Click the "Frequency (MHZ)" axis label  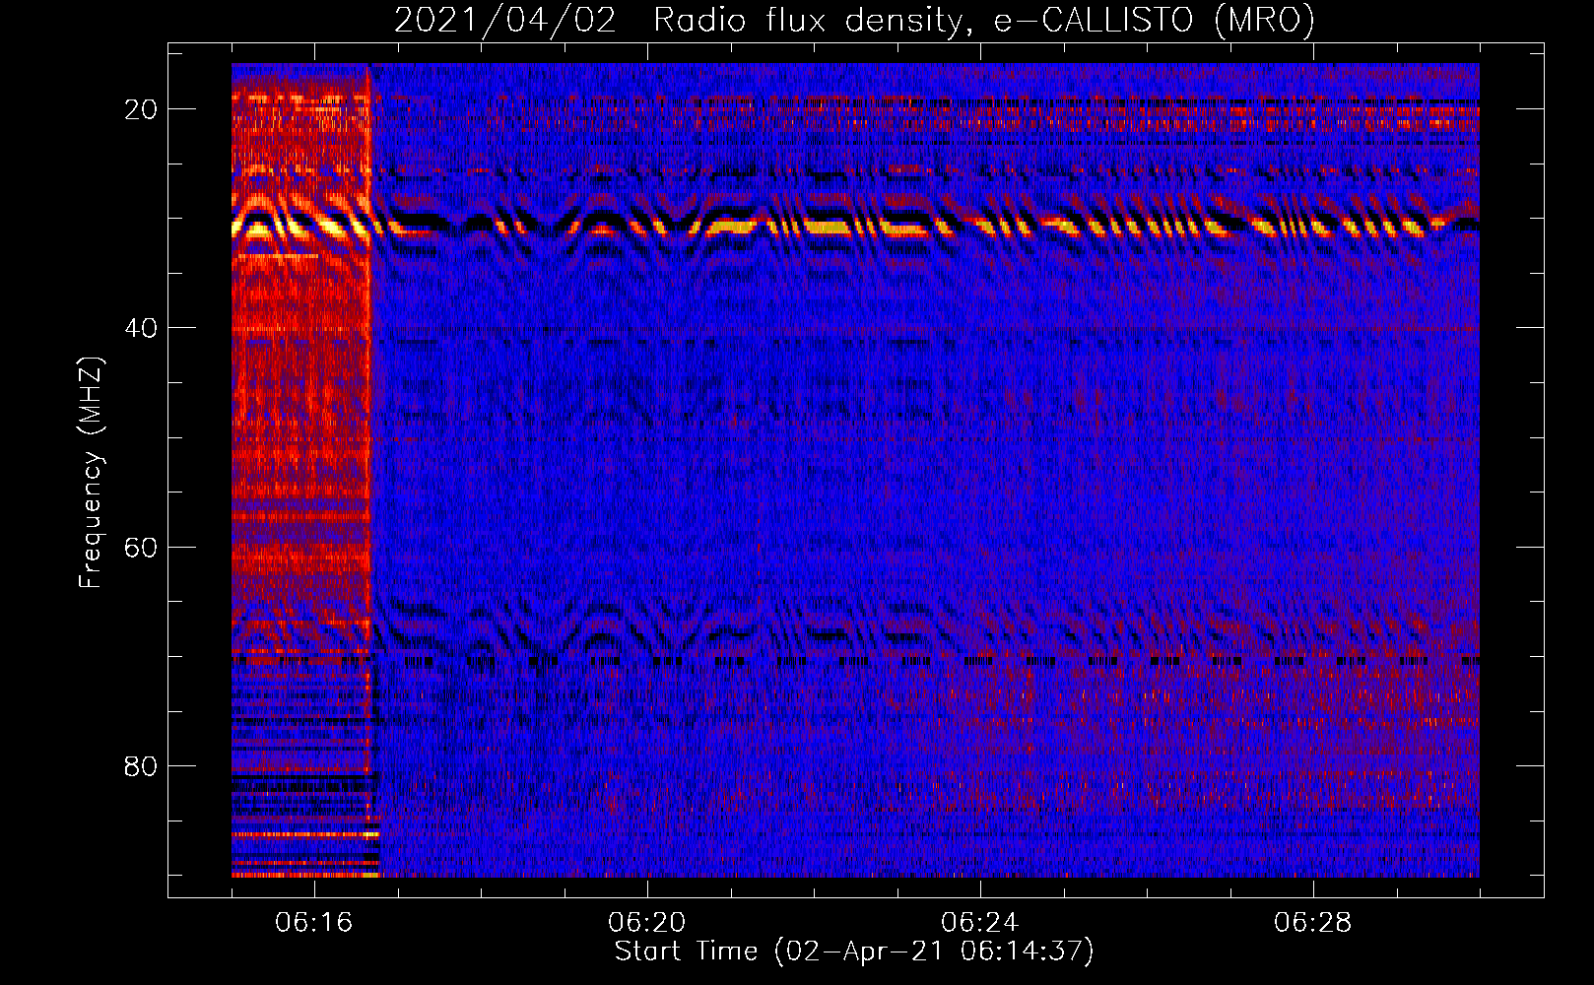click(91, 473)
